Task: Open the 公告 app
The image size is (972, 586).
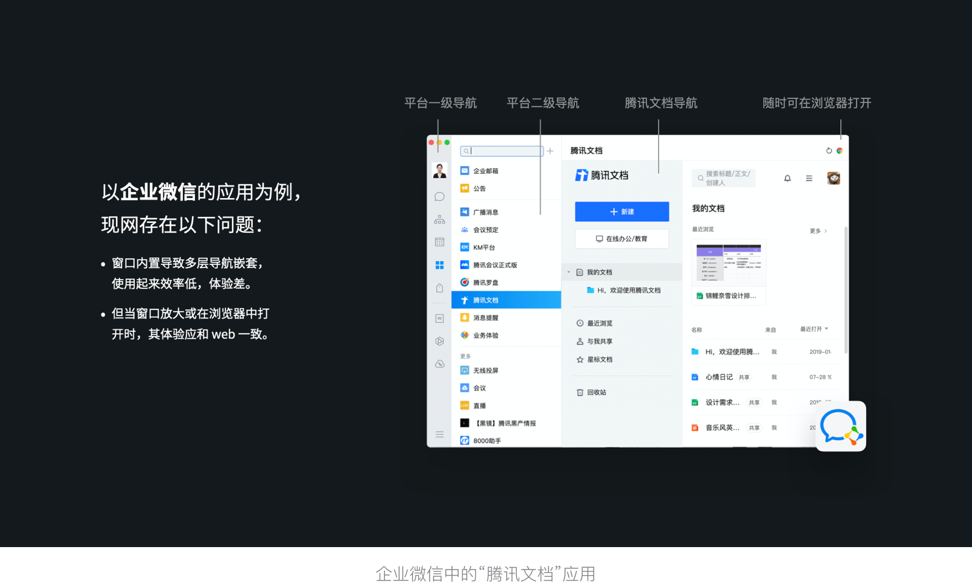Action: pyautogui.click(x=506, y=188)
